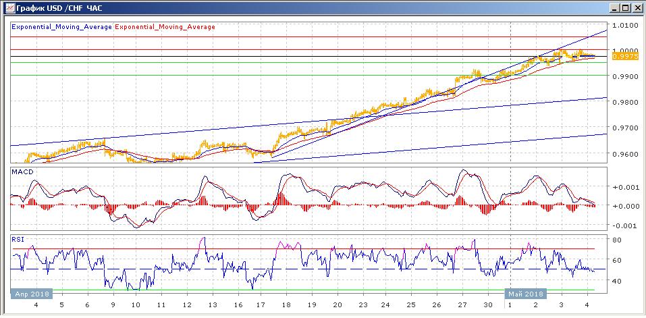Close the USD/CHF chart window
Viewport: 646px width, 318px height.
637,7
